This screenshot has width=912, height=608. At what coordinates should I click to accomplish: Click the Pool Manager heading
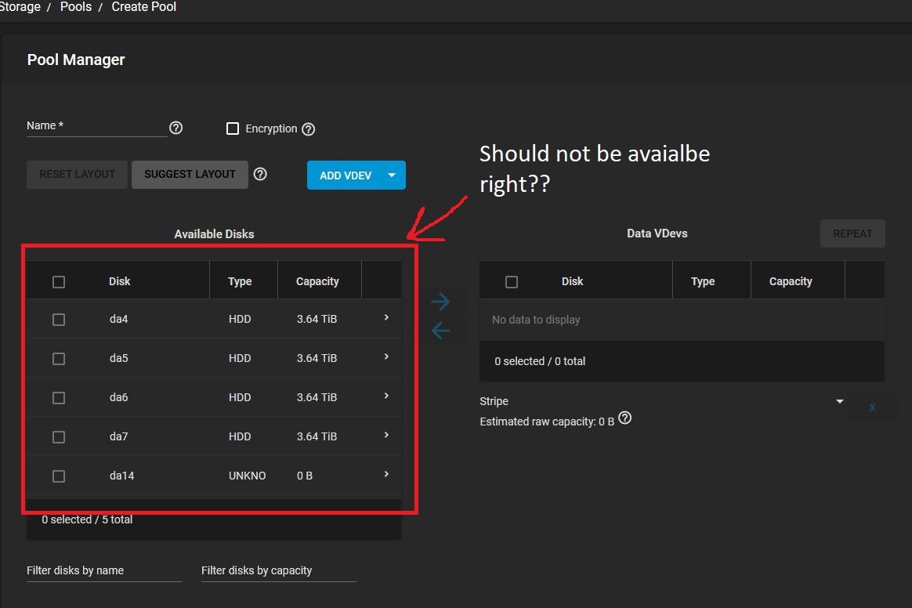tap(76, 60)
